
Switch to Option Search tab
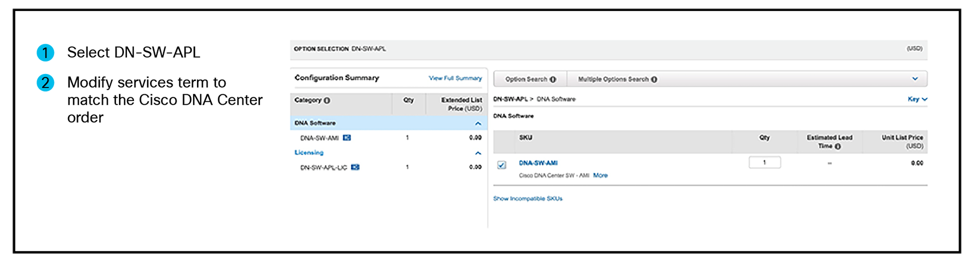[x=531, y=79]
